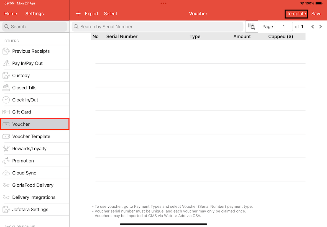Click the Custody icon
The image size is (327, 227).
click(6, 75)
